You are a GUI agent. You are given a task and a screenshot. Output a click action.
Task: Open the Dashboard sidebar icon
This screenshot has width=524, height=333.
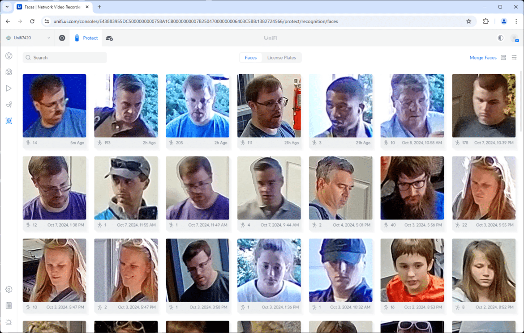pyautogui.click(x=9, y=56)
